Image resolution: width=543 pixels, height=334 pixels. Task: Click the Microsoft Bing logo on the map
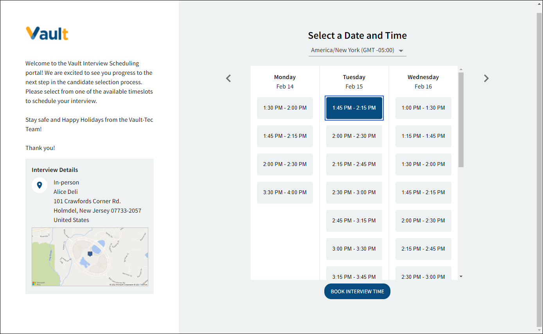pyautogui.click(x=37, y=282)
